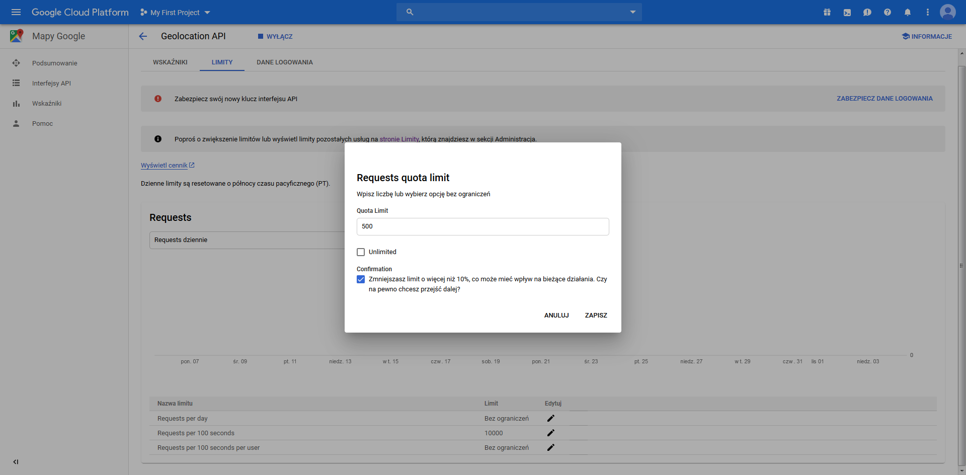
Task: Switch to the WSKAŹNIKI tab
Action: point(170,62)
